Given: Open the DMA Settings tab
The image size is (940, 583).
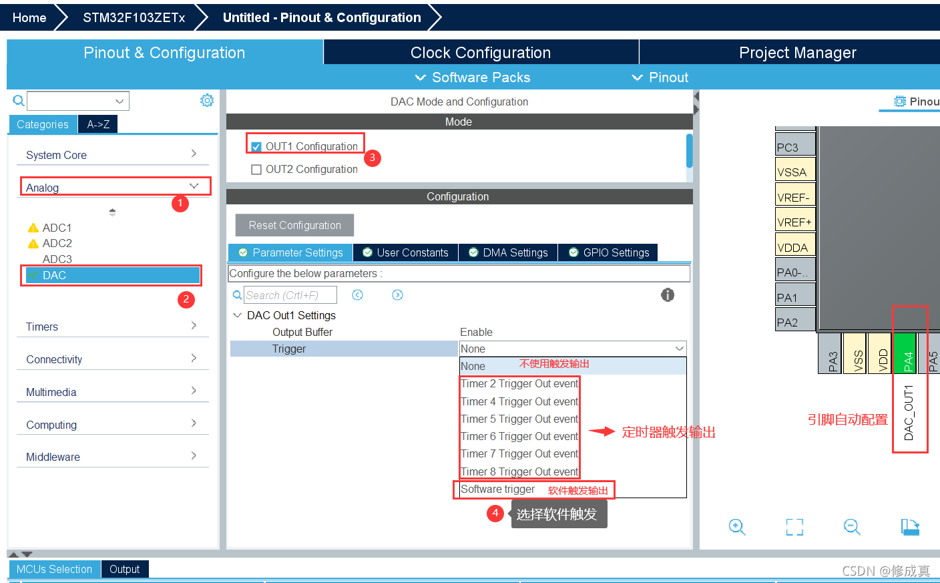Looking at the screenshot, I should [508, 252].
